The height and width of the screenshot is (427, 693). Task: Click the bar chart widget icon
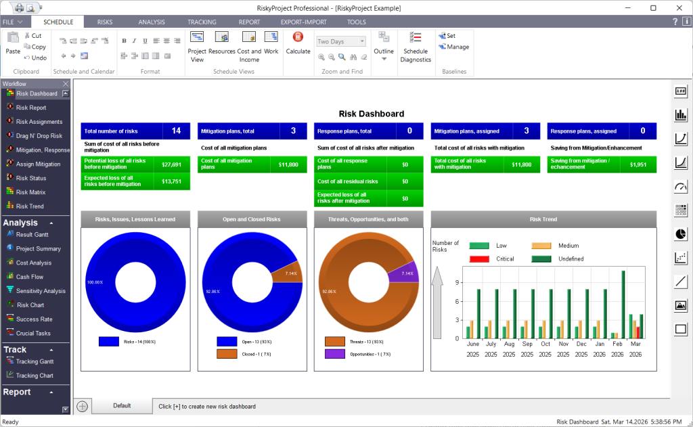681,115
